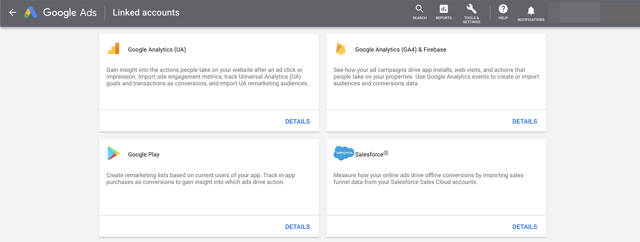
Task: Click the Linked accounts page title
Action: tap(146, 12)
